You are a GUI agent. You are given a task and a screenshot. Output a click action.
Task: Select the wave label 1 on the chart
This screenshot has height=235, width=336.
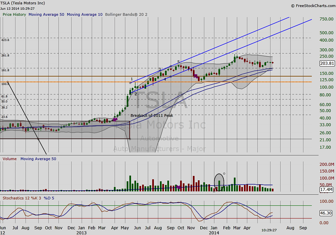[x=132, y=79]
